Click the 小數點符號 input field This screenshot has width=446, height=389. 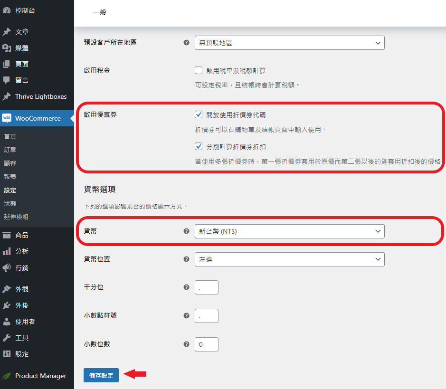pos(207,316)
